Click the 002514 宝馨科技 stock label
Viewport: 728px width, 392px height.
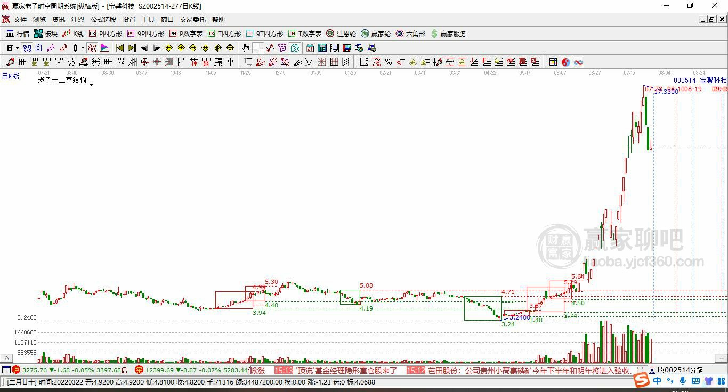point(700,80)
